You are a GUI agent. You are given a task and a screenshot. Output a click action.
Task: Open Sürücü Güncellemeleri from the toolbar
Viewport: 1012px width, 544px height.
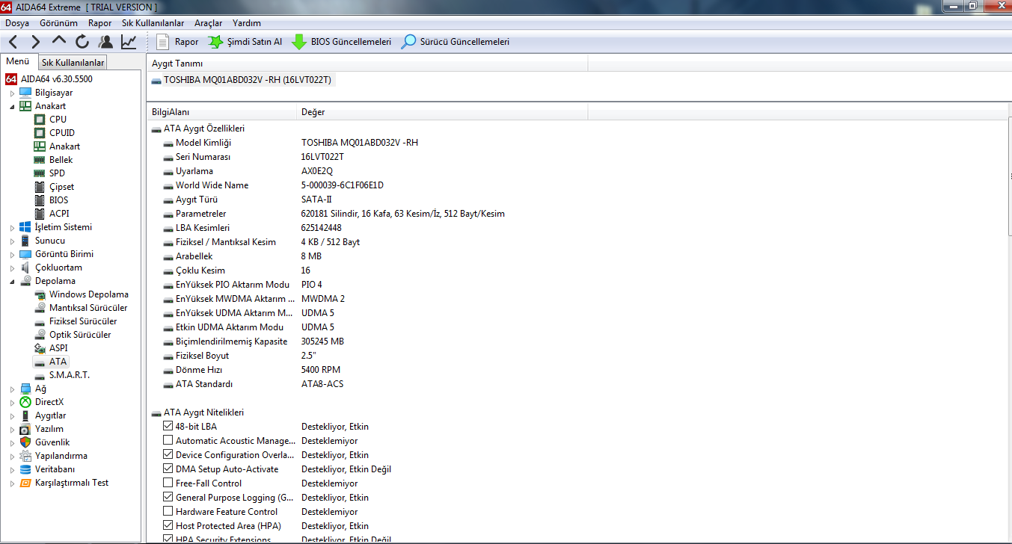[x=456, y=42]
